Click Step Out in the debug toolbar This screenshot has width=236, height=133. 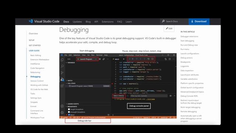pyautogui.click(x=145, y=59)
